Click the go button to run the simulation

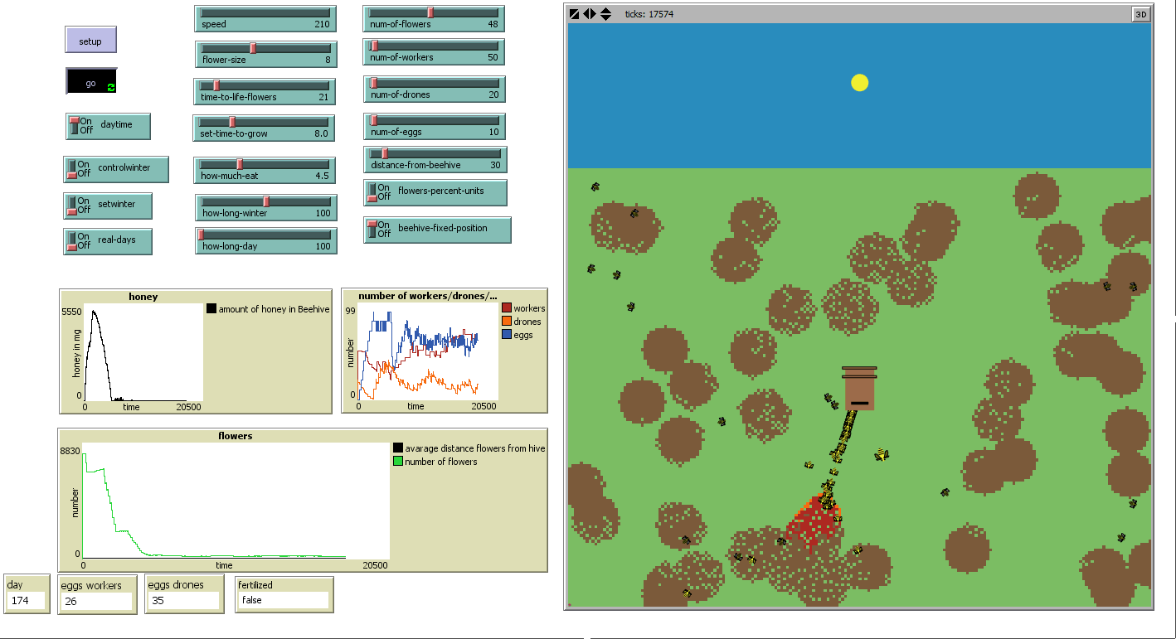(x=90, y=82)
